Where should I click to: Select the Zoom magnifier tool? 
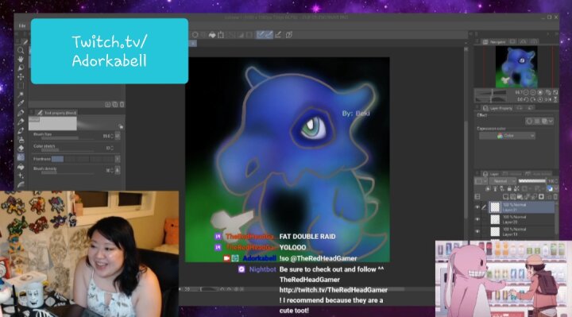(x=21, y=50)
